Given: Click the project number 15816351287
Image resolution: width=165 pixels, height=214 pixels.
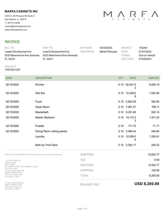Looking at the screenshot, I should [x=12, y=70].
